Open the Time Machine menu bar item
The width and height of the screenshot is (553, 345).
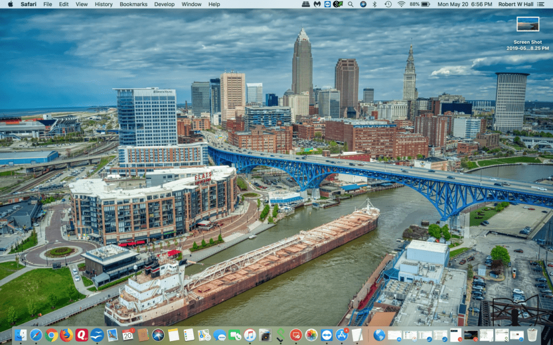(x=387, y=4)
